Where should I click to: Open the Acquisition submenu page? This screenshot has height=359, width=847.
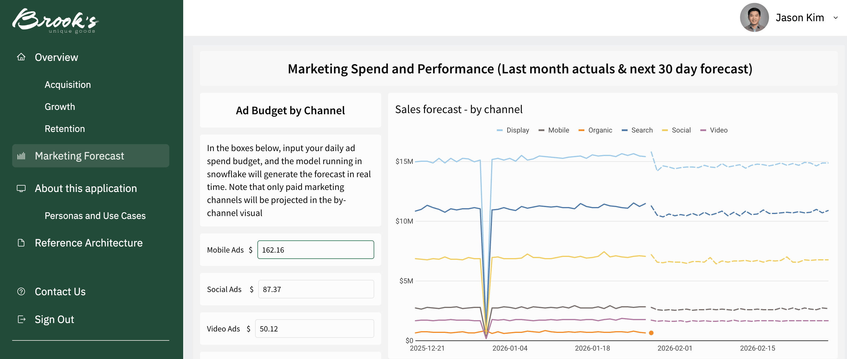(68, 85)
